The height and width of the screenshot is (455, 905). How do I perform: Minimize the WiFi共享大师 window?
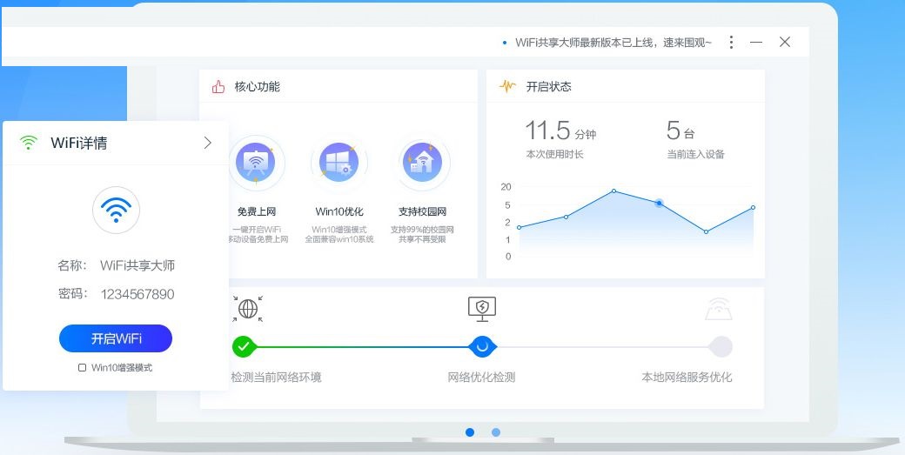point(756,42)
